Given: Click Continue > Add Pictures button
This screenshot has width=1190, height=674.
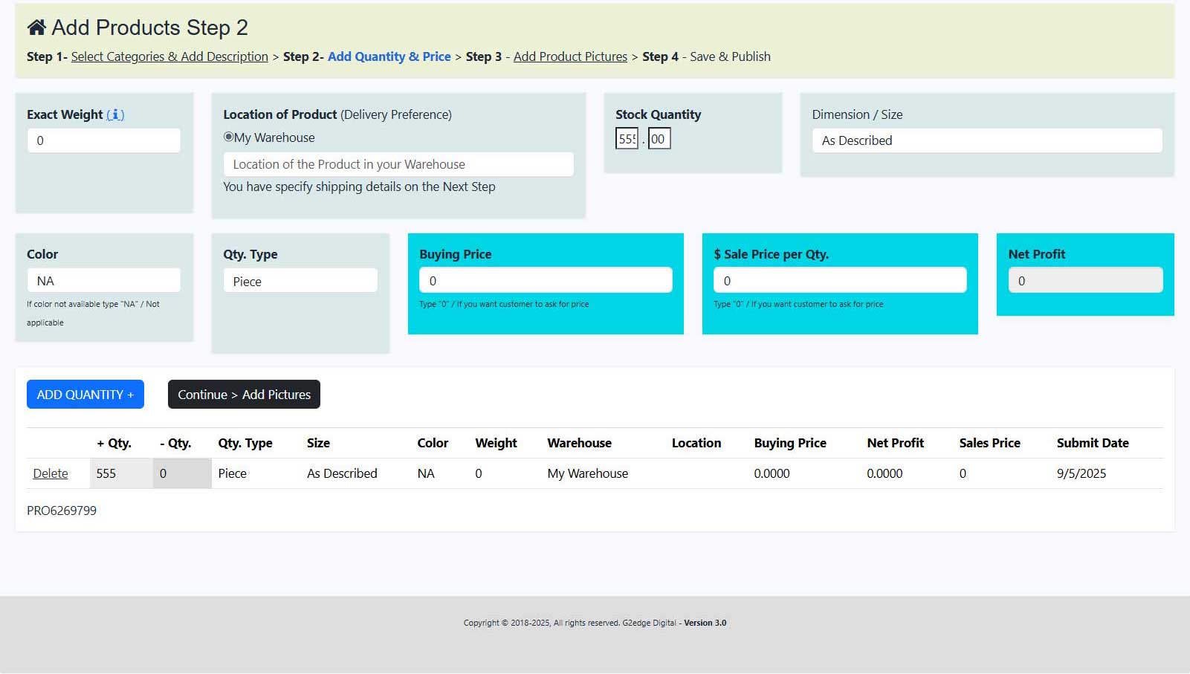Looking at the screenshot, I should coord(244,395).
